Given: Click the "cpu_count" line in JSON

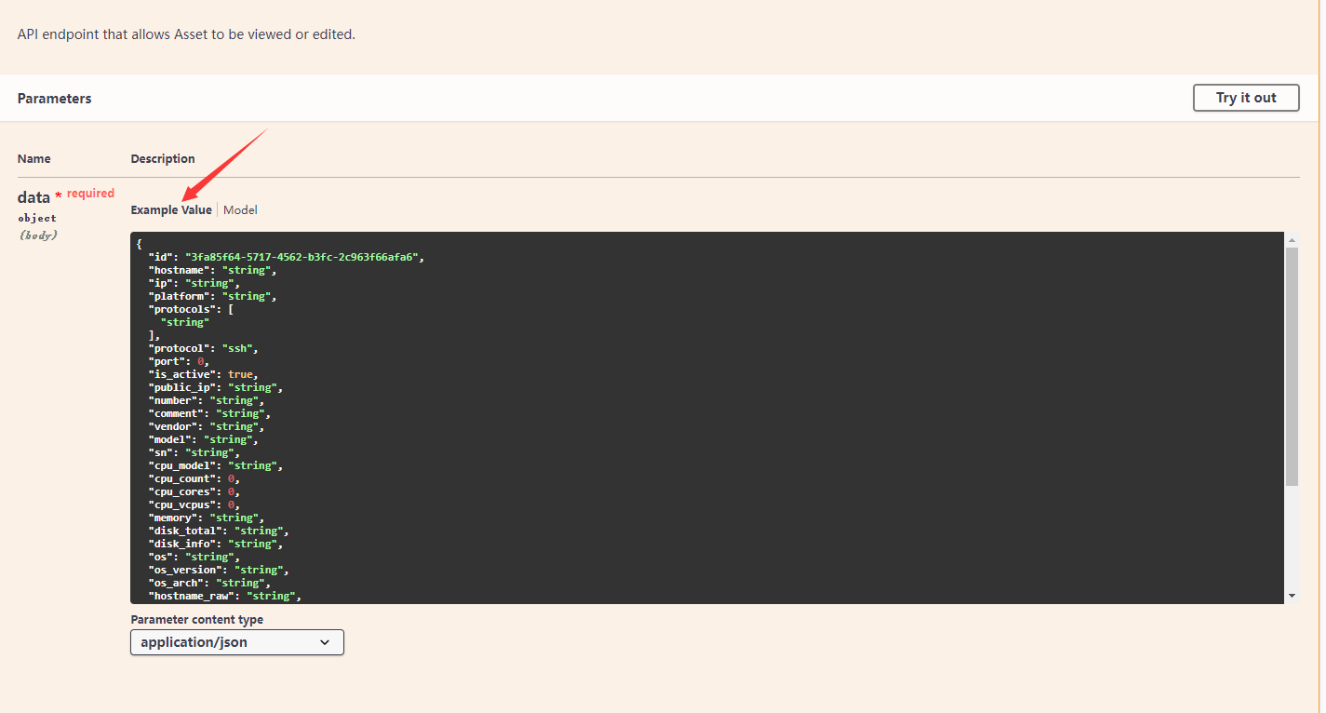Looking at the screenshot, I should tap(194, 478).
